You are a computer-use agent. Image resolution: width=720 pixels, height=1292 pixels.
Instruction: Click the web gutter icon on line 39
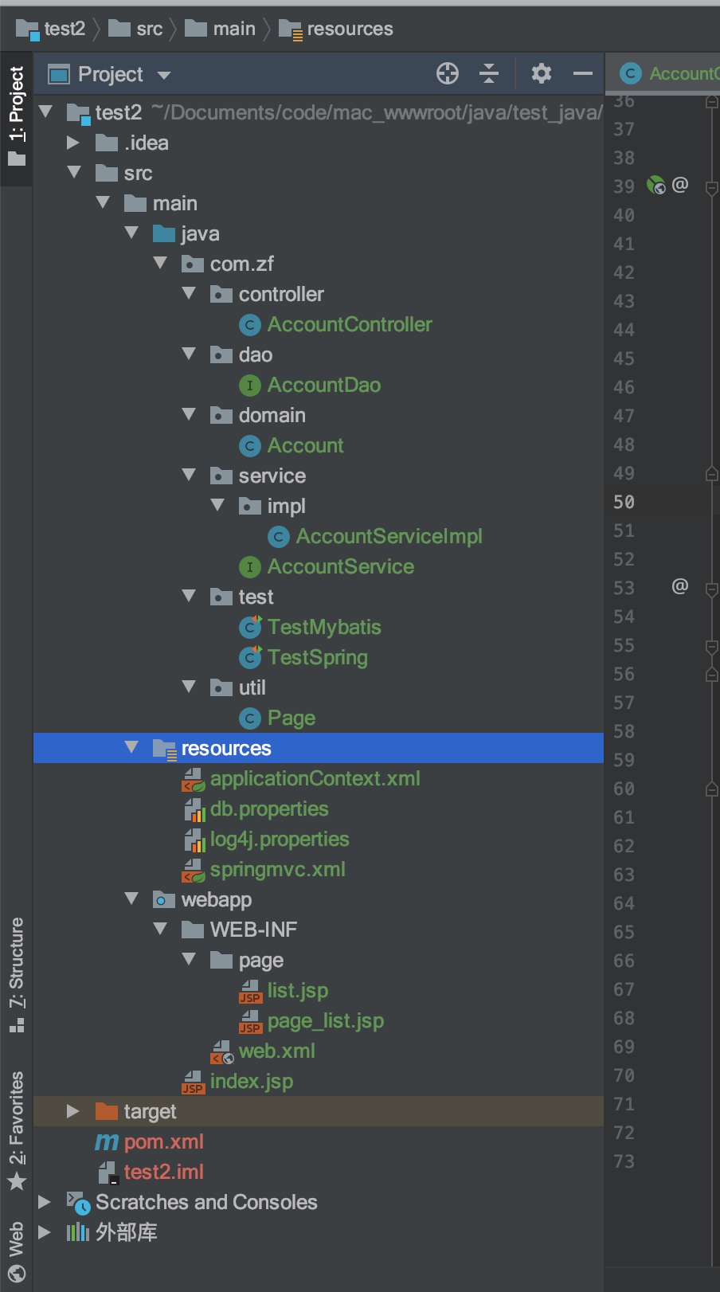point(655,186)
